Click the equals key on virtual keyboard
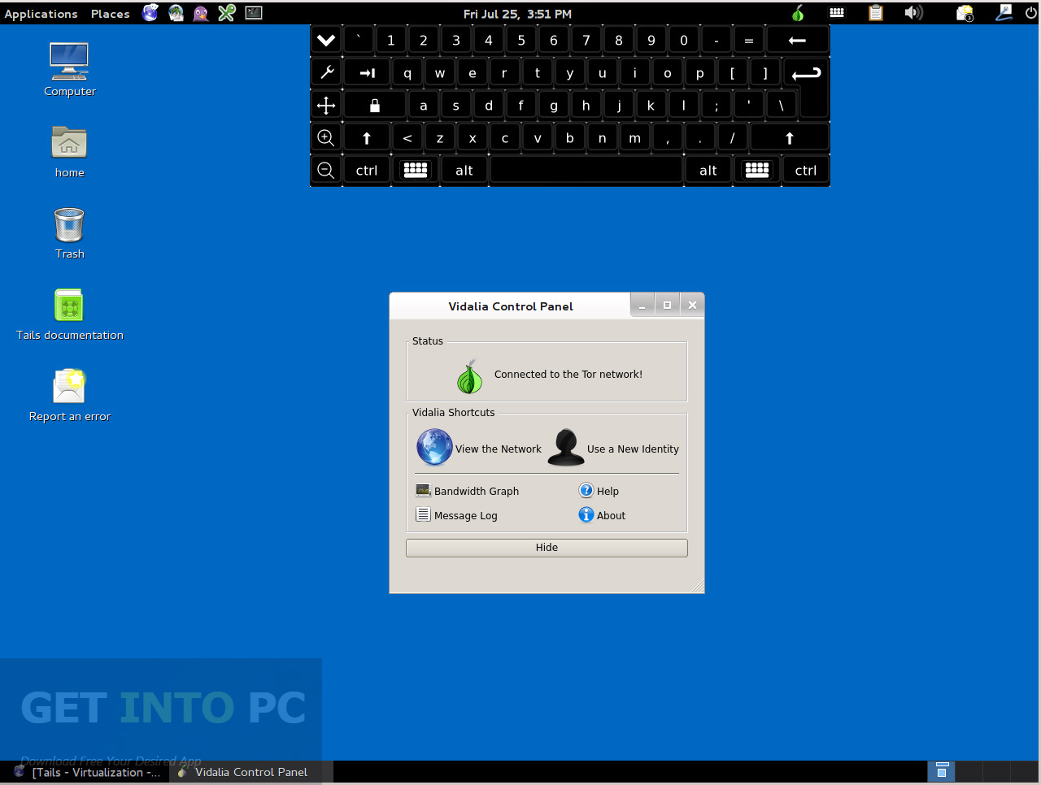This screenshot has width=1041, height=785. tap(749, 40)
